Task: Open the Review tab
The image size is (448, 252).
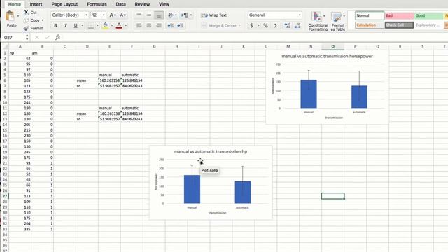Action: pos(142,4)
